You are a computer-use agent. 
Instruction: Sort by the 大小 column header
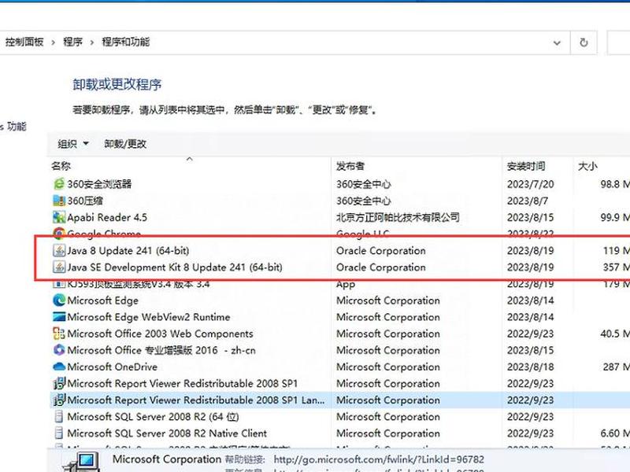[587, 166]
